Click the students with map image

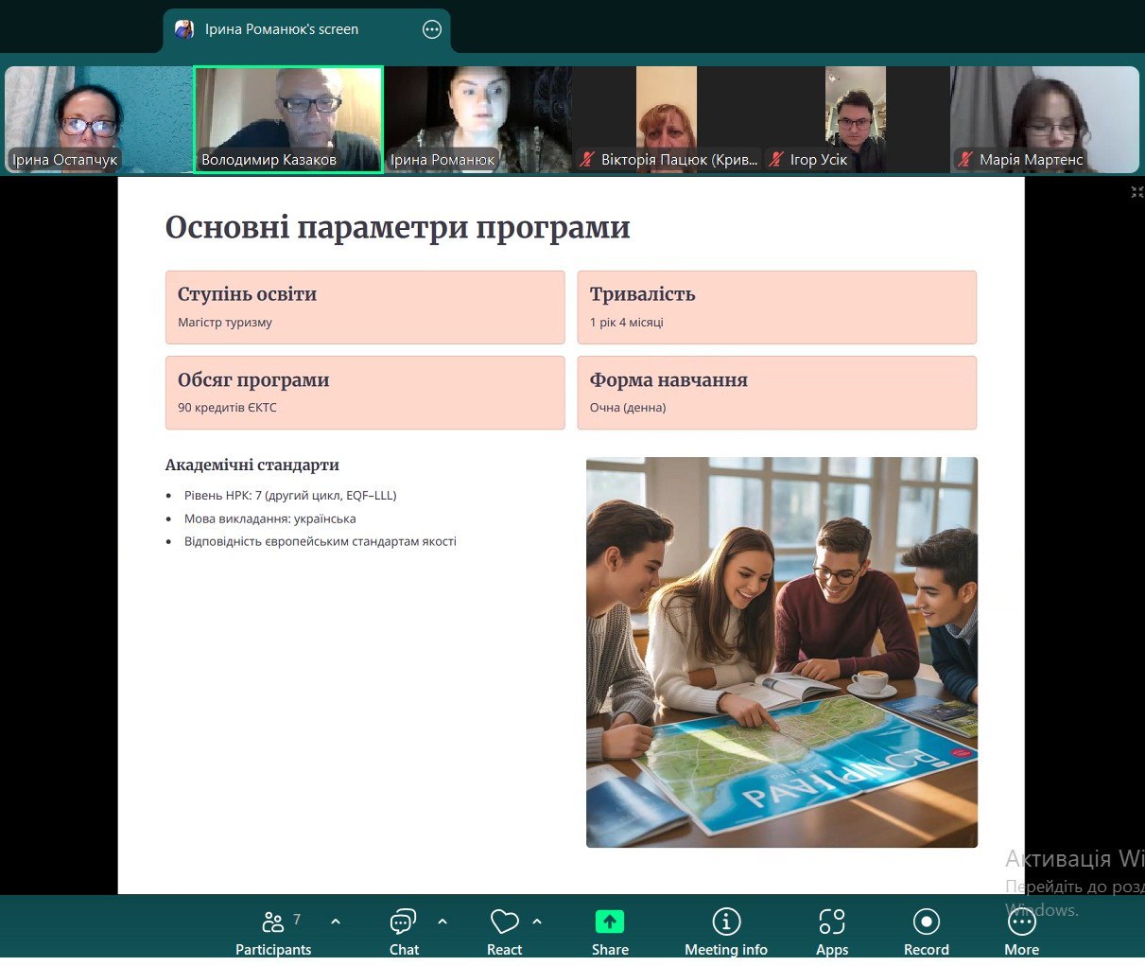tap(781, 652)
